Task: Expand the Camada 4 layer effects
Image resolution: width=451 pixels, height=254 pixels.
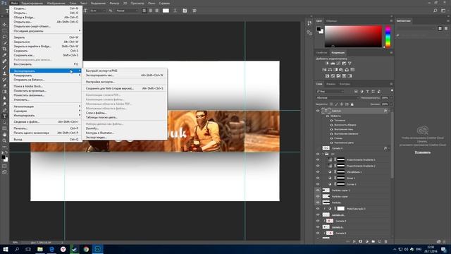Action: pos(389,148)
